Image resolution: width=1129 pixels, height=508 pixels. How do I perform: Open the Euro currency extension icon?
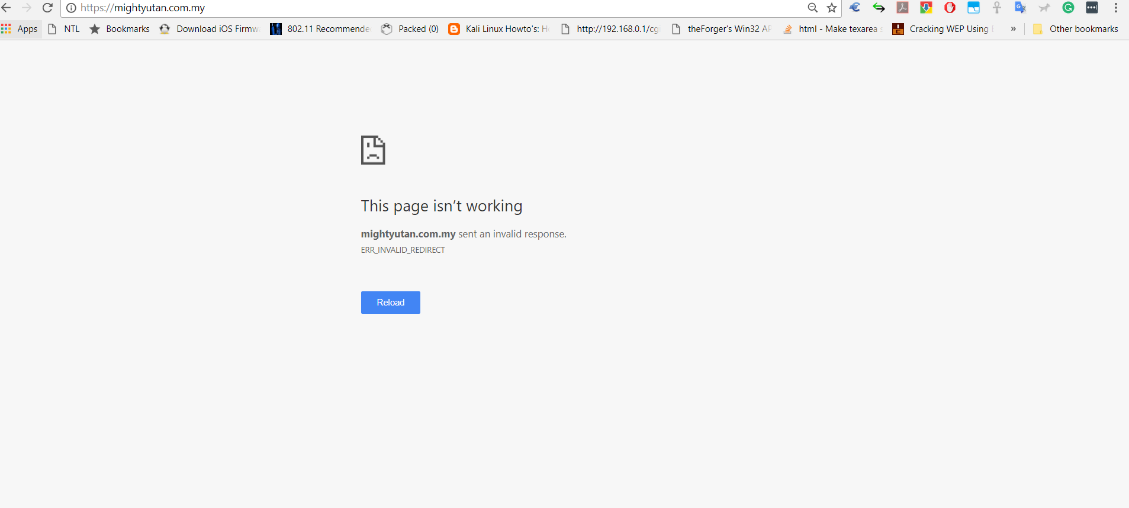click(x=855, y=8)
